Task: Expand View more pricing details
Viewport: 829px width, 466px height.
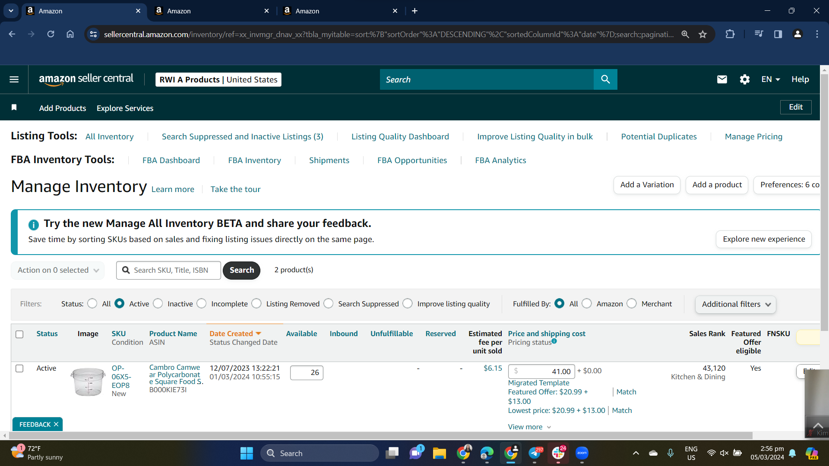Action: (x=529, y=427)
